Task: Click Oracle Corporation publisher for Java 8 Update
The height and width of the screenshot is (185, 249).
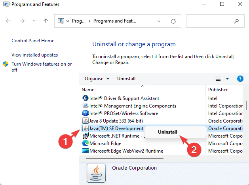Action: pos(225,121)
